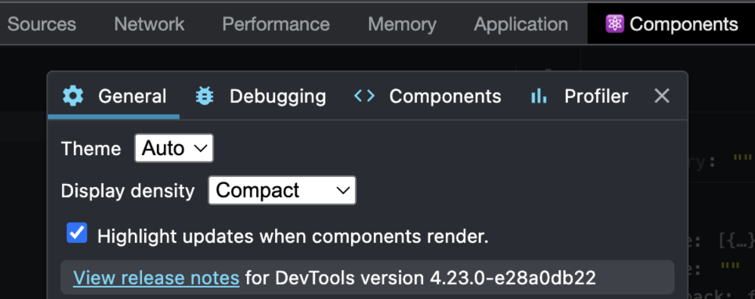Click the bug icon for Debugging settings

204,96
